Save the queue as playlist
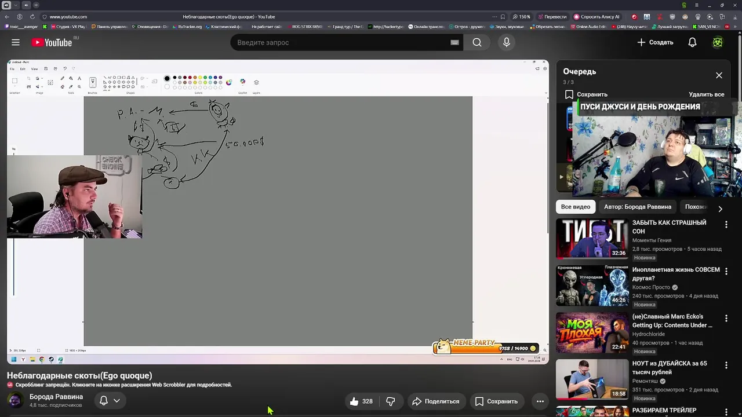 (x=586, y=94)
